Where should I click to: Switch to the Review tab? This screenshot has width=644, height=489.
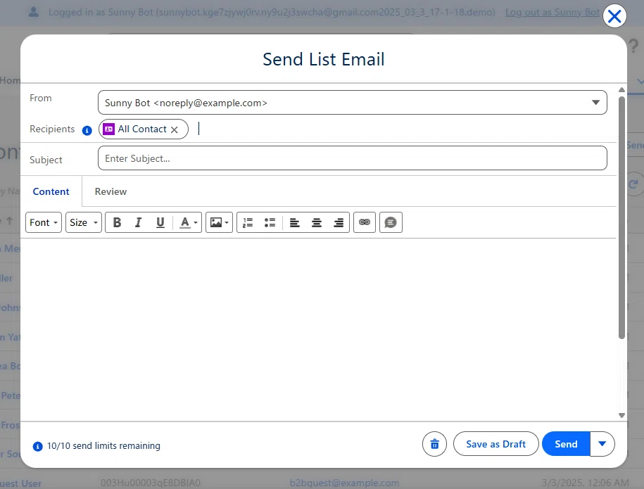pos(111,192)
